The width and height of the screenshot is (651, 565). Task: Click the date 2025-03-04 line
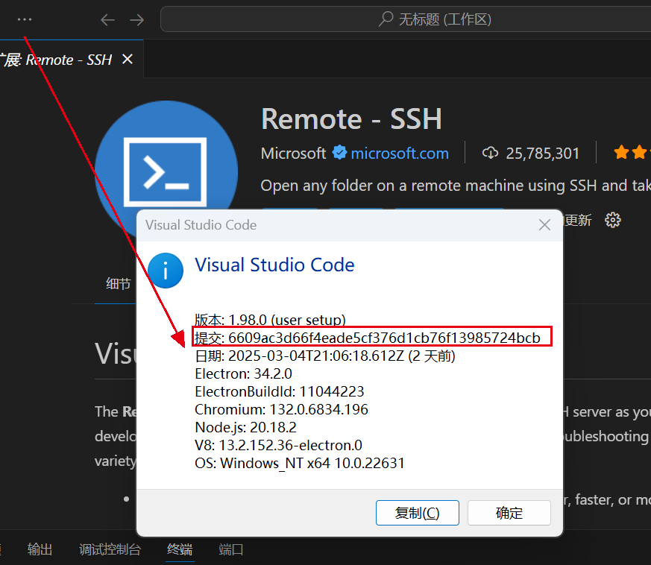click(x=325, y=356)
